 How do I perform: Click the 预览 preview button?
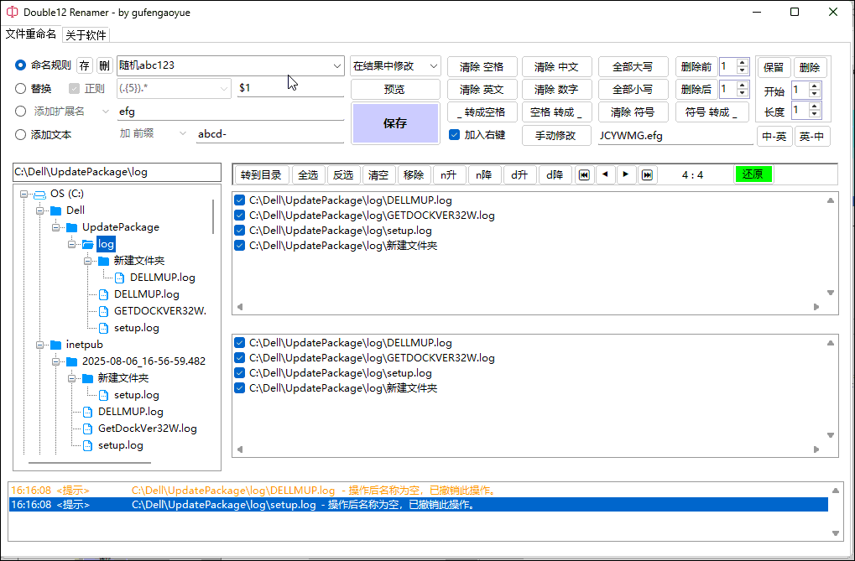(x=396, y=88)
